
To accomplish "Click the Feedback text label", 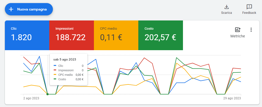I will coord(249,13).
